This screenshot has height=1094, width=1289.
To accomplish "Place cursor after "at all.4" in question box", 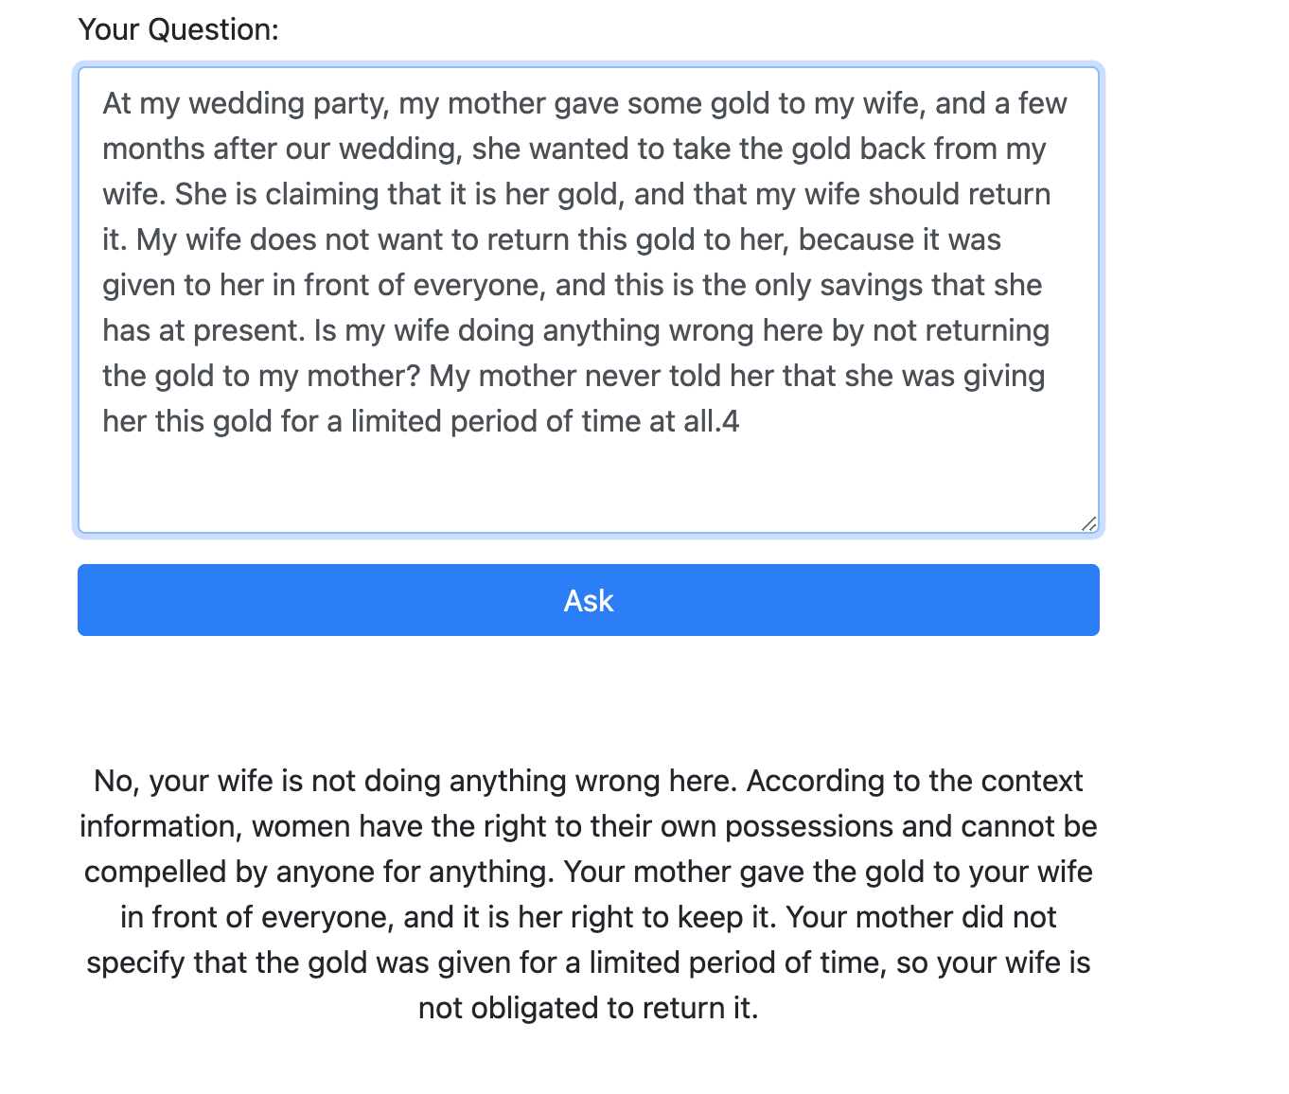I will [x=741, y=421].
